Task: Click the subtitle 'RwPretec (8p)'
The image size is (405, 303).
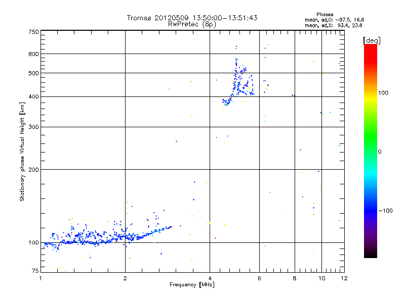Action: [x=192, y=24]
